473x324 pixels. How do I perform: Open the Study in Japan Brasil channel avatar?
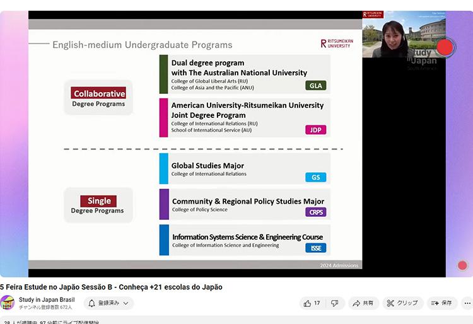pos(7,303)
